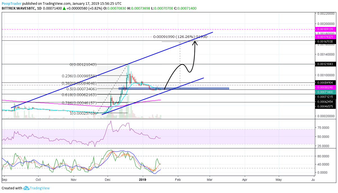
Task: Open the PoopTrader author link
Action: (x=12, y=4)
